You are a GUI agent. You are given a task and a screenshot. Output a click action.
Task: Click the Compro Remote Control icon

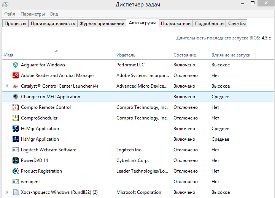[16, 107]
